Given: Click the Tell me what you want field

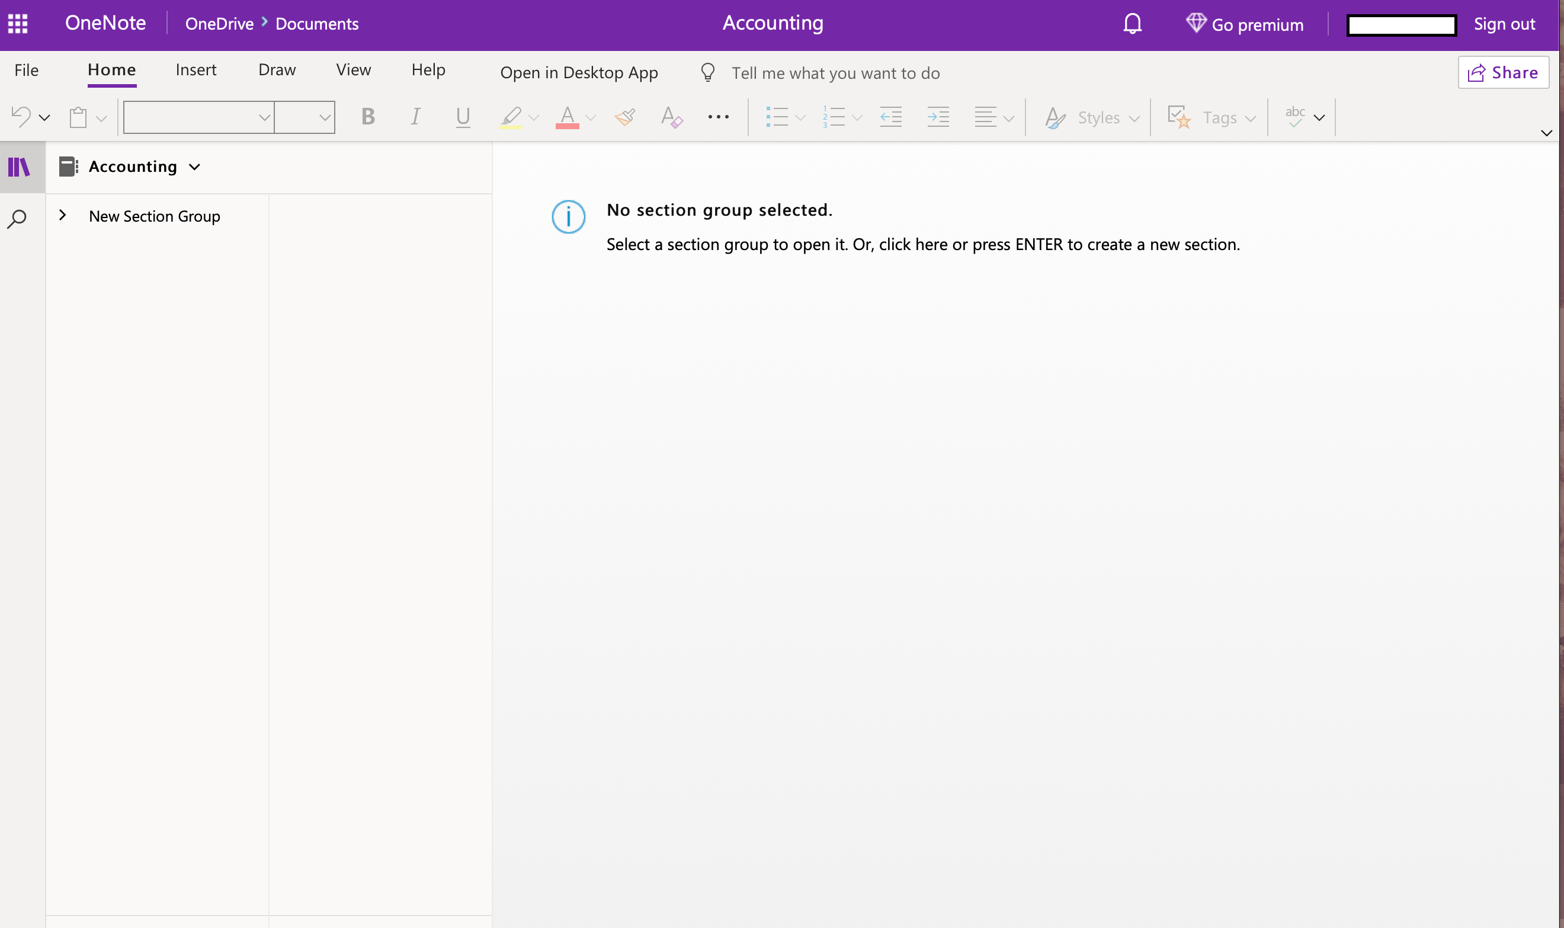Looking at the screenshot, I should (835, 72).
